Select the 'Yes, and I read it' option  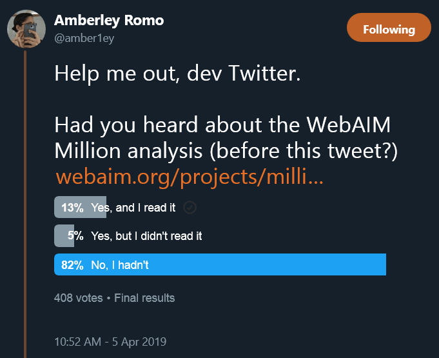pyautogui.click(x=133, y=208)
